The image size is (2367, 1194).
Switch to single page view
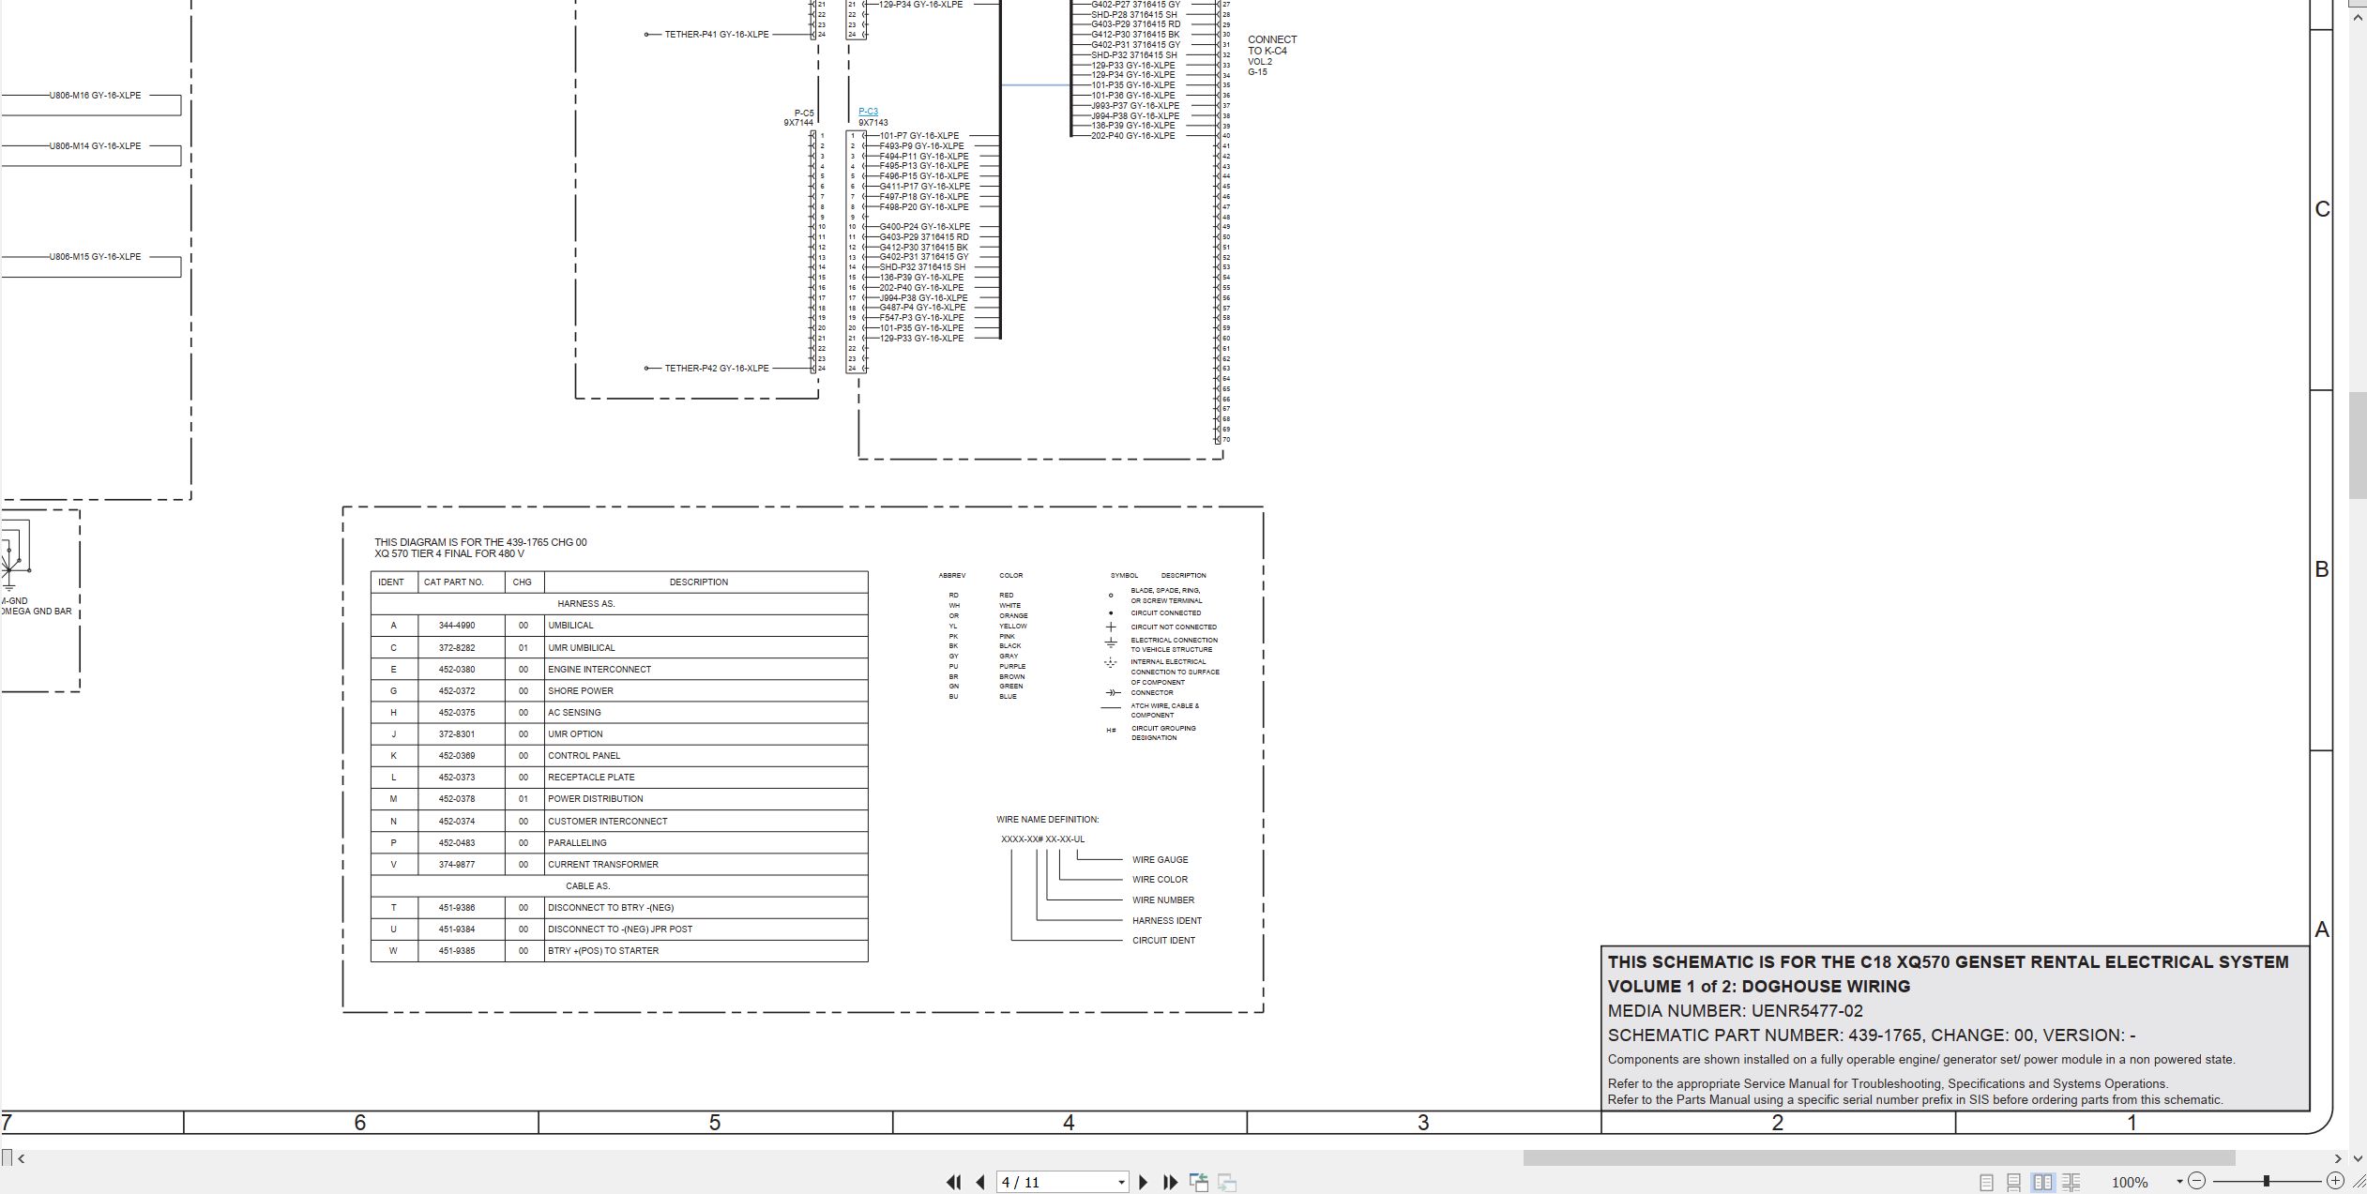(1986, 1182)
